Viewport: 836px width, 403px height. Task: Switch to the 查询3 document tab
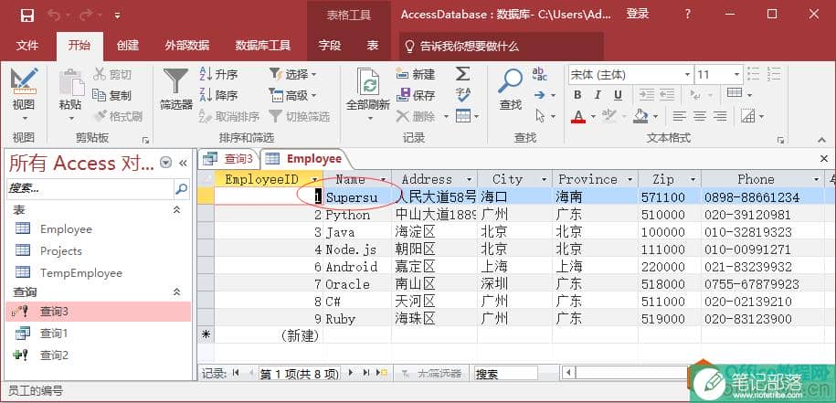point(228,158)
